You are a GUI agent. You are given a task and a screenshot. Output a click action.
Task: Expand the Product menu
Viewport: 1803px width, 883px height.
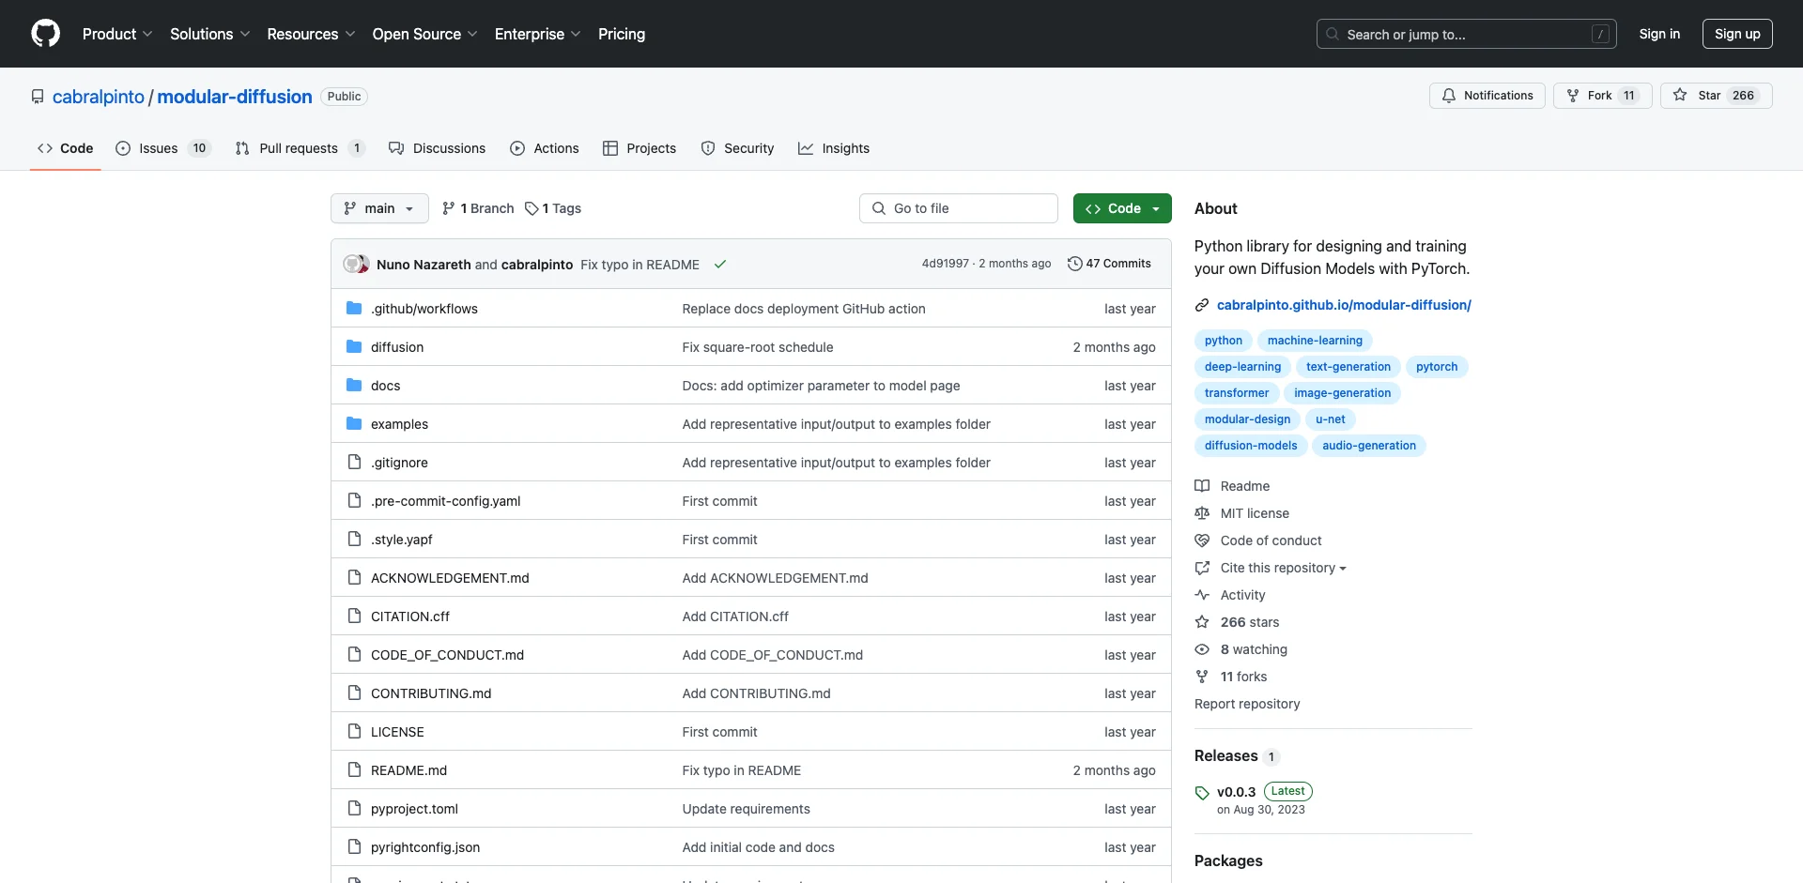pos(117,34)
